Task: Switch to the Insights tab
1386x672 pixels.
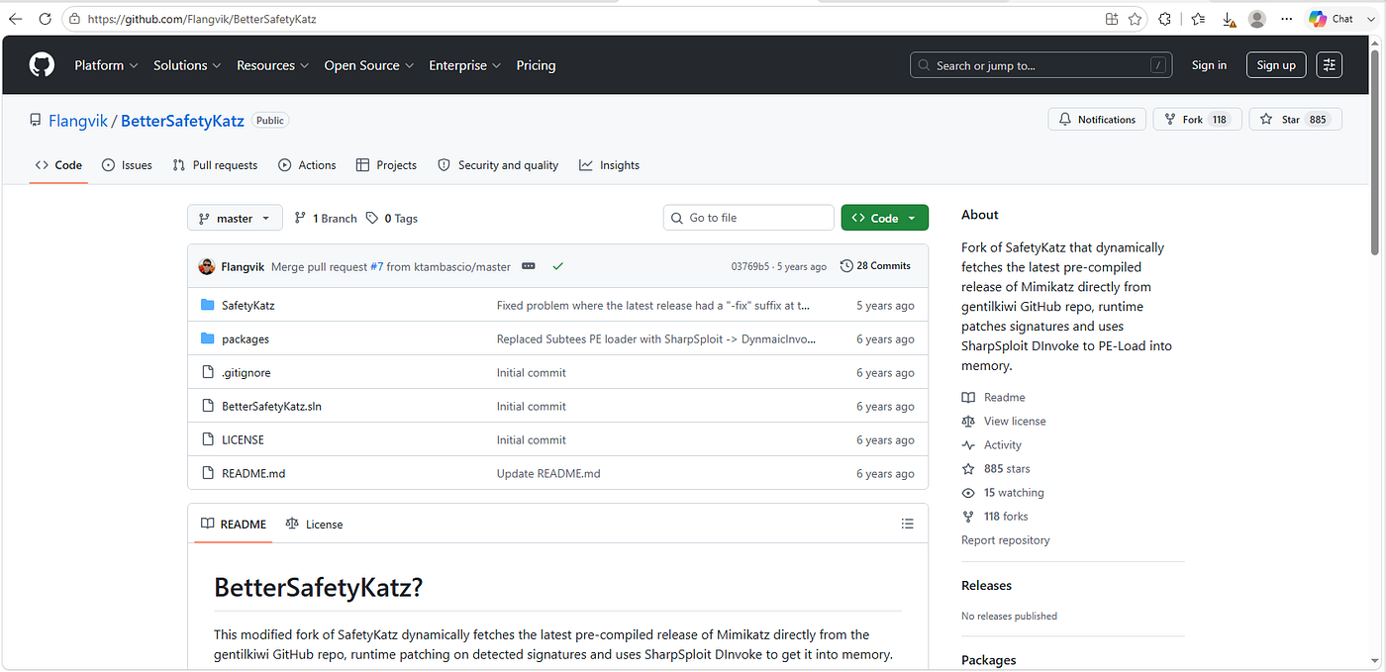Action: click(610, 165)
